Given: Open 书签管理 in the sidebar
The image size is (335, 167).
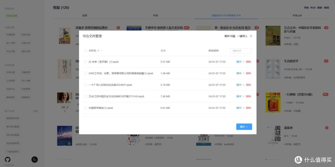Looking at the screenshot, I should 26,89.
